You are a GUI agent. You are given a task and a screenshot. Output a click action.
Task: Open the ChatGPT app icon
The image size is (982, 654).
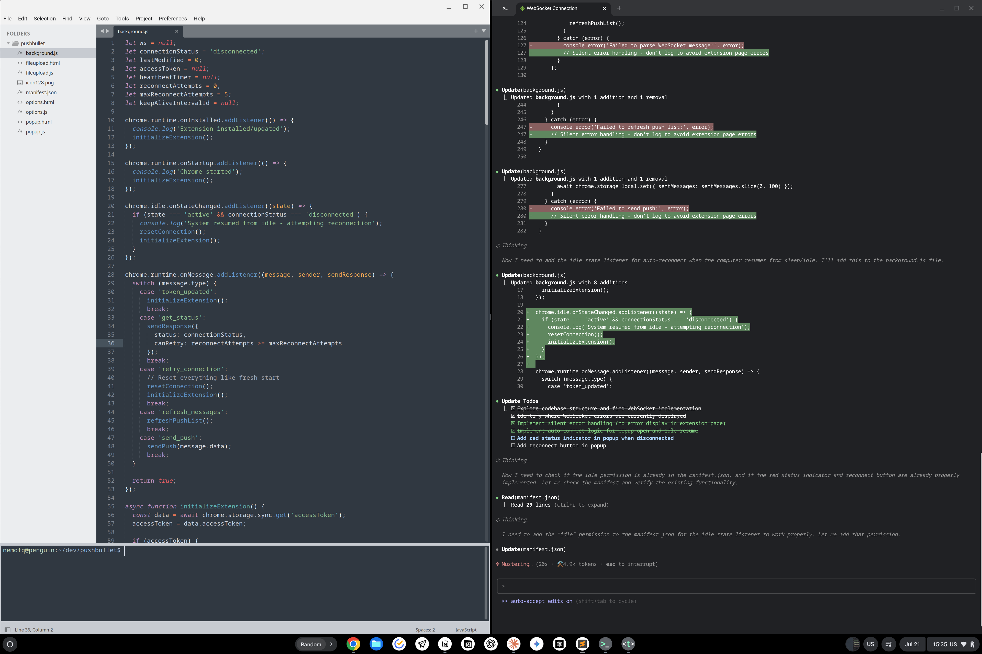coord(491,644)
